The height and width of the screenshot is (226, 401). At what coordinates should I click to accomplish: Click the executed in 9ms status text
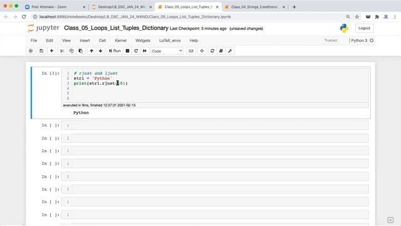coord(99,105)
